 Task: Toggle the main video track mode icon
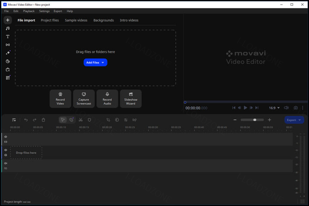pyautogui.click(x=6, y=155)
